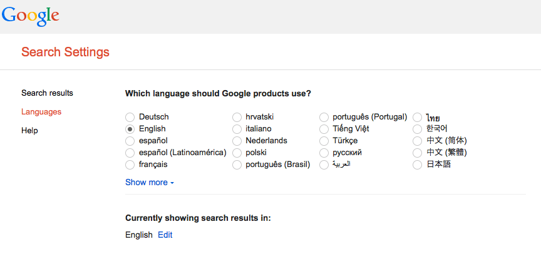Select the Deutsch language radio button
This screenshot has width=541, height=254.
130,117
